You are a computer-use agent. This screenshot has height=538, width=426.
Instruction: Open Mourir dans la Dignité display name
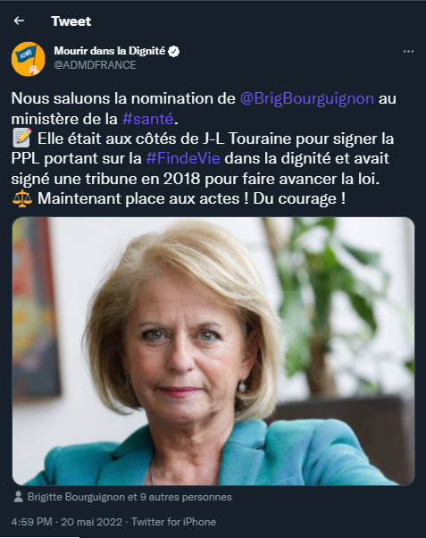click(110, 51)
